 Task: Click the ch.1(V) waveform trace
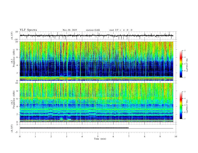96,35
